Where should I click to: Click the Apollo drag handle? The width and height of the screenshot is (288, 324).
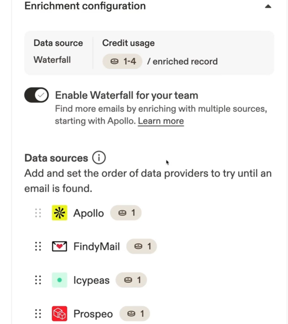click(38, 213)
